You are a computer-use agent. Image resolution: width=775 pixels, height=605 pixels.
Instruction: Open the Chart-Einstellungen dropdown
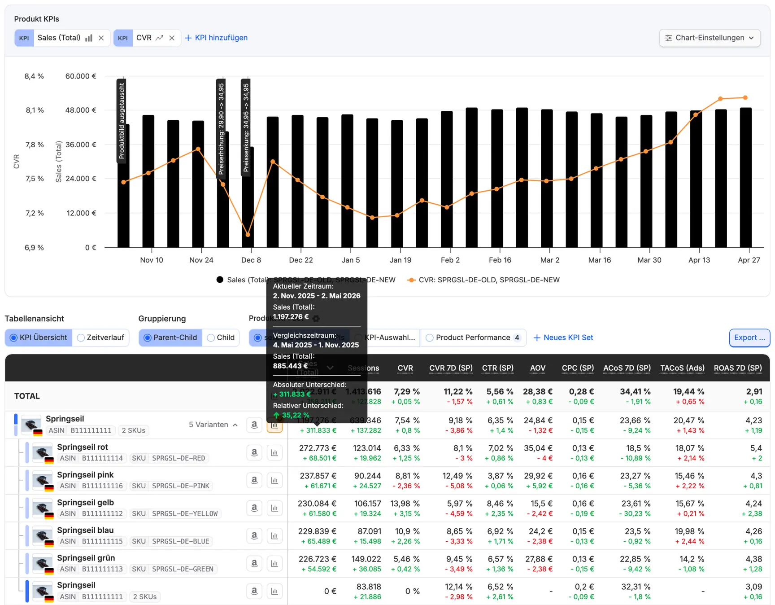tap(710, 38)
